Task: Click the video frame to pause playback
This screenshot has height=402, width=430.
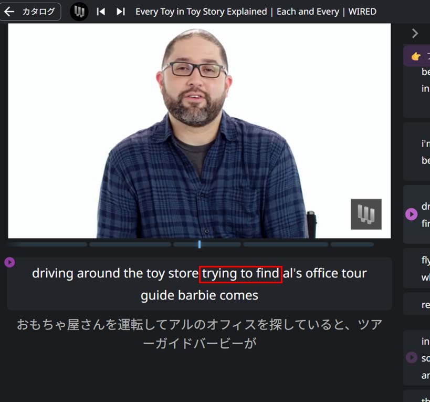Action: 200,131
